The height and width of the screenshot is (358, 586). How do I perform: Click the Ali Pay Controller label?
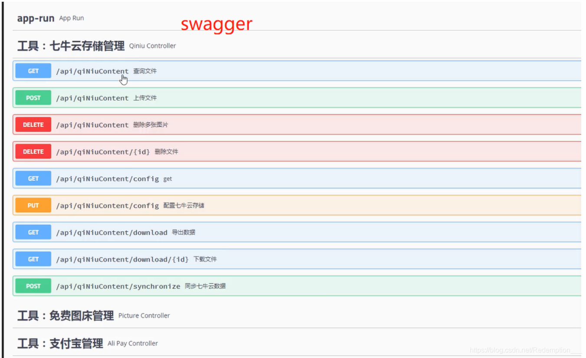[x=133, y=343]
